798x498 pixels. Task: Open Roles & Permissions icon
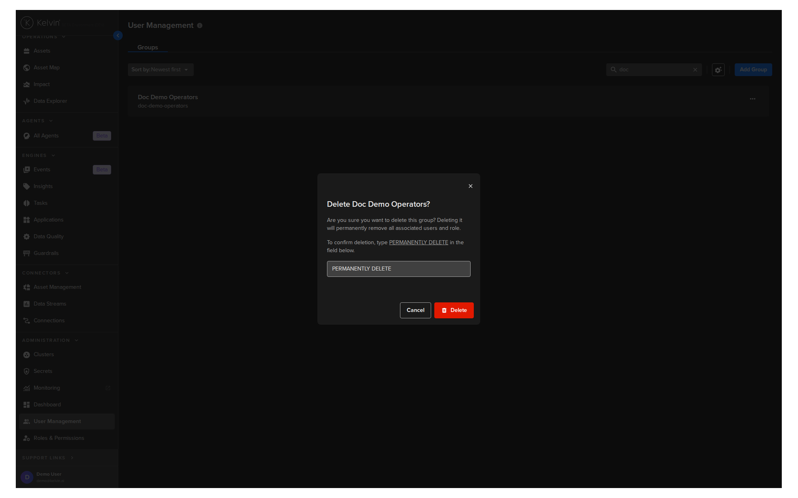click(27, 438)
